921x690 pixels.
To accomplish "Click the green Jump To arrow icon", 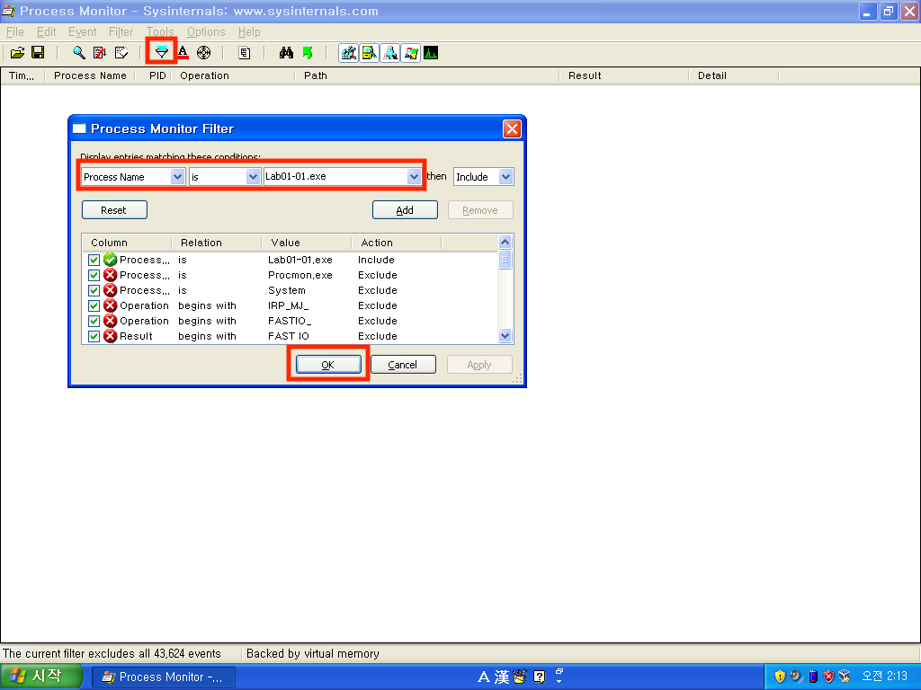I will pos(308,53).
